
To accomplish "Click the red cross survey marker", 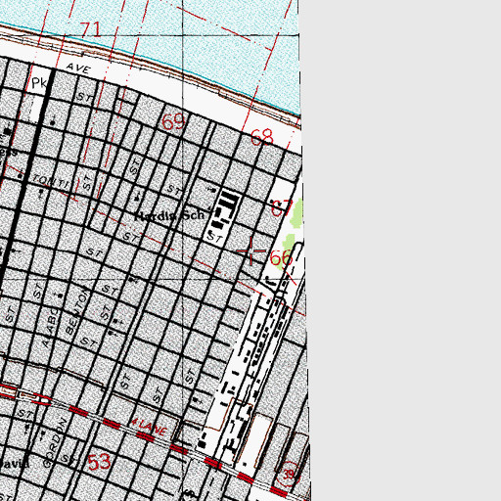I will [x=250, y=250].
